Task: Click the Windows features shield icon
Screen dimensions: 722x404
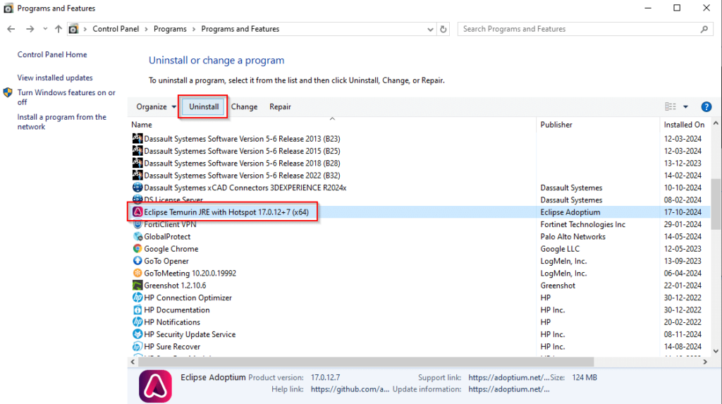Action: coord(8,92)
